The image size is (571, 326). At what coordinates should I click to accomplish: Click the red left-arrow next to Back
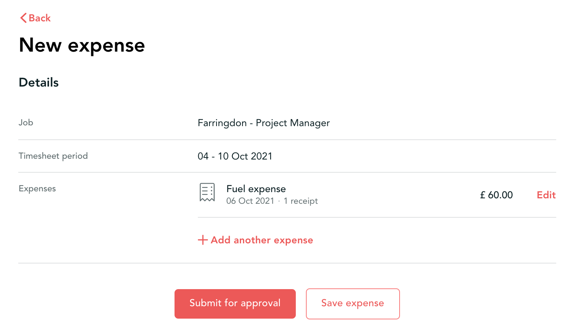pyautogui.click(x=23, y=18)
